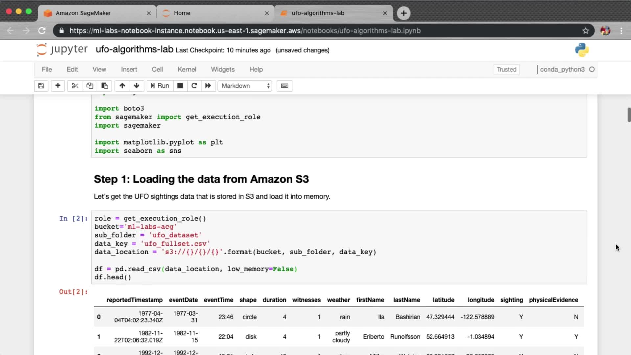Insert cell below with plus icon
Screen dimensions: 631x355
[58, 86]
